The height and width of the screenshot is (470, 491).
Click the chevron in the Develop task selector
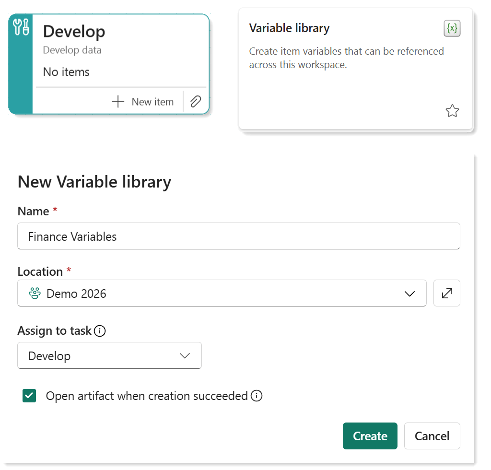click(185, 355)
